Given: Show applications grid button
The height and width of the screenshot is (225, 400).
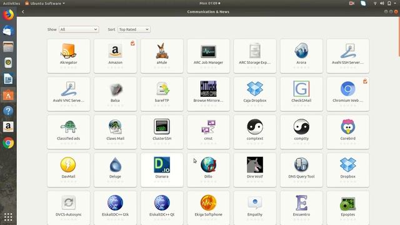Looking at the screenshot, I should pos(8,217).
